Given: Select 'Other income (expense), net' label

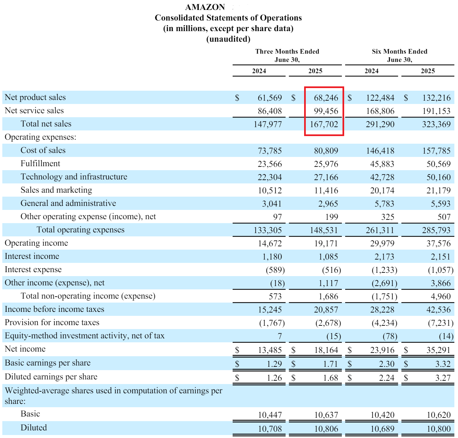Looking at the screenshot, I should pyautogui.click(x=55, y=283).
